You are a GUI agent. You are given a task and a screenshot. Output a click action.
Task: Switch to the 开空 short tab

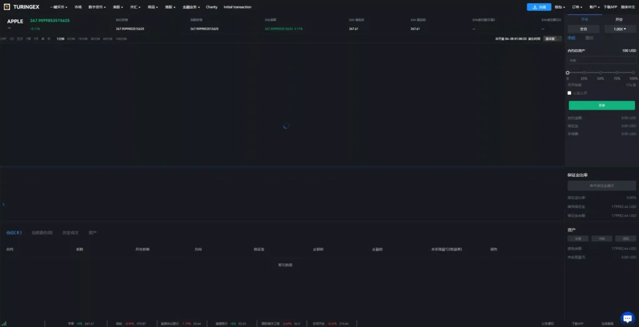click(x=618, y=19)
